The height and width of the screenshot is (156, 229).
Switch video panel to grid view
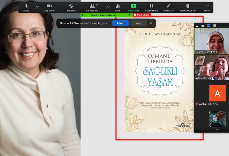coord(214,26)
